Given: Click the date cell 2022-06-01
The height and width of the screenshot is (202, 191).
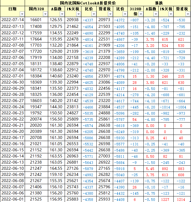Looking at the screenshot, I should pos(13,199).
